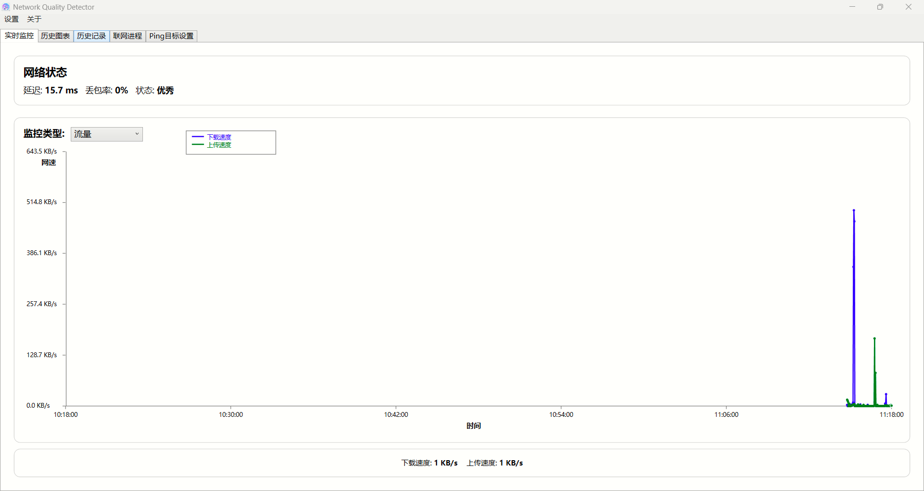Expand the 监控类型 dropdown showing 流量
This screenshot has height=491, width=924.
point(106,134)
